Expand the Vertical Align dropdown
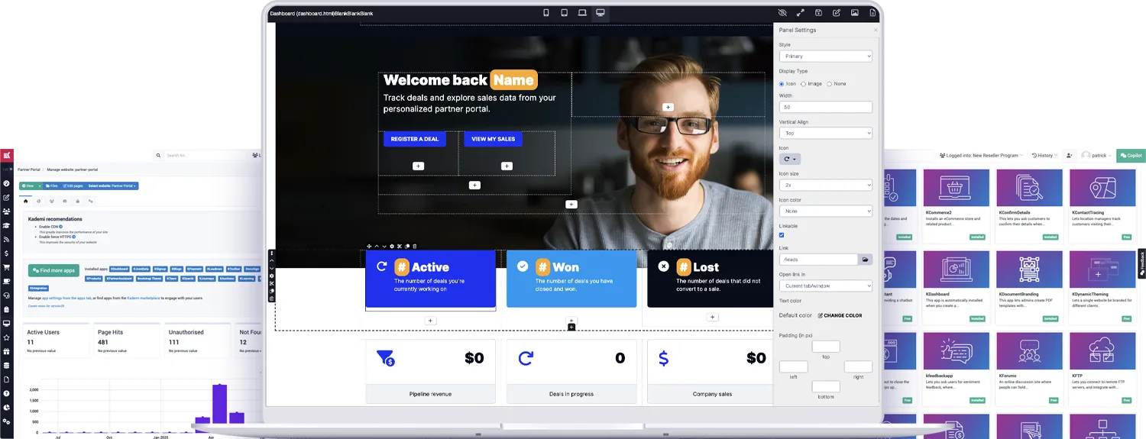 pyautogui.click(x=825, y=133)
